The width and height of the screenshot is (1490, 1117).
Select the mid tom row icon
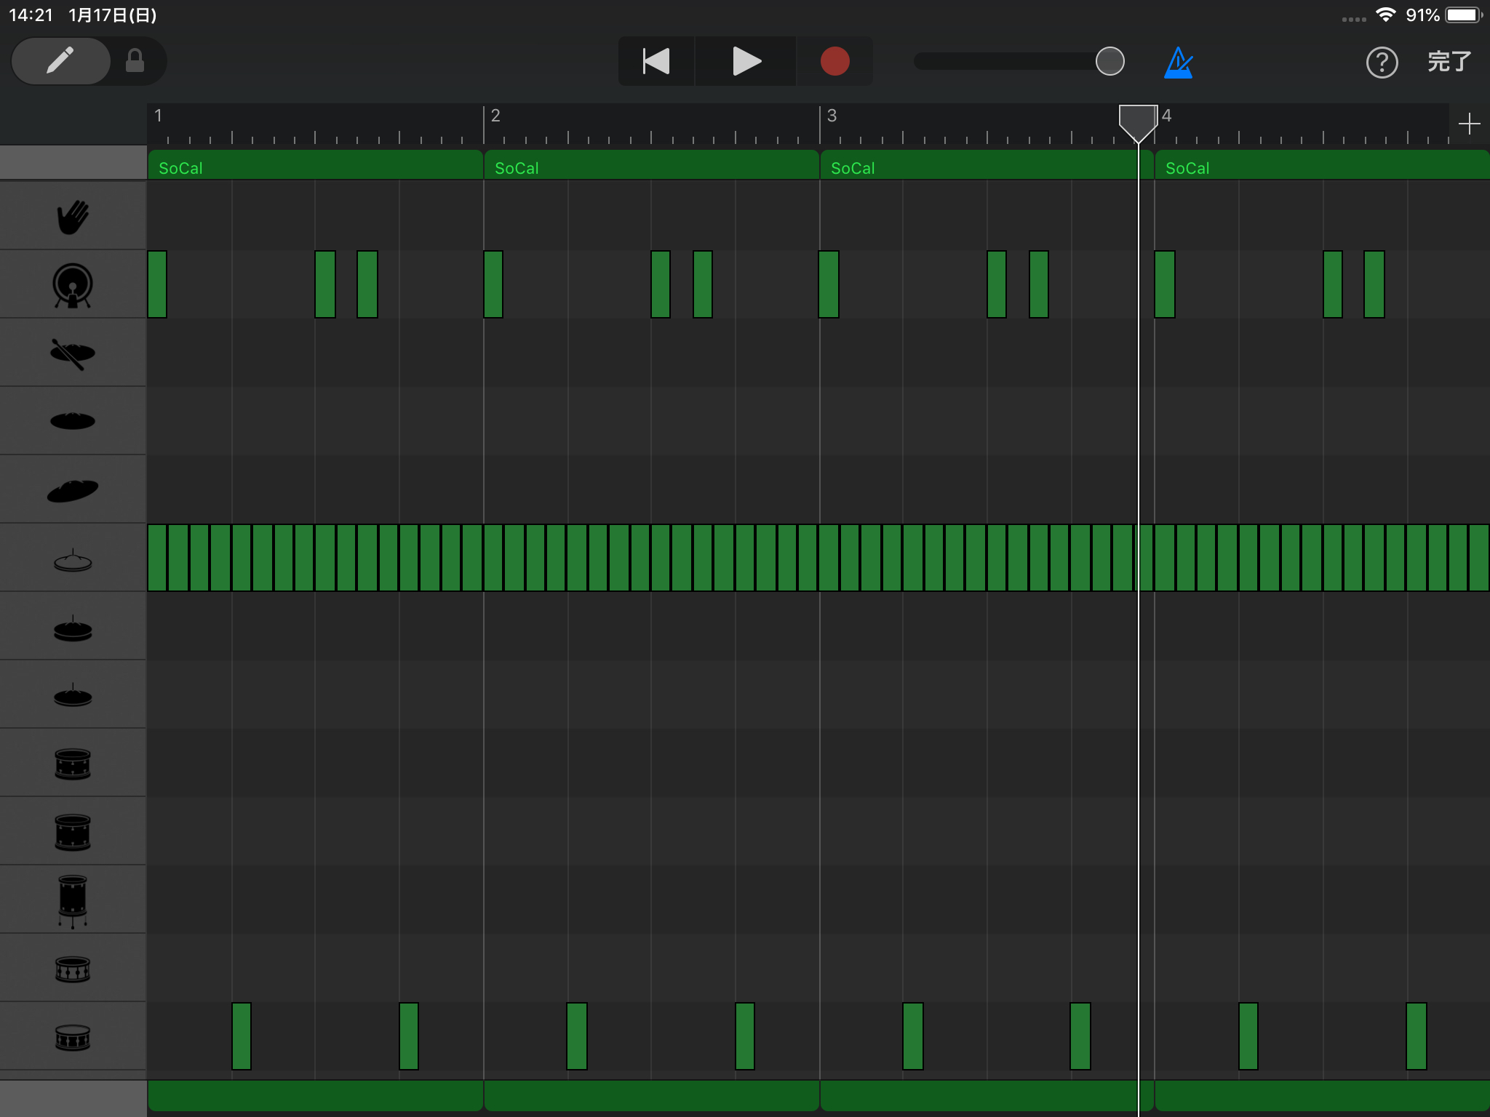pyautogui.click(x=73, y=833)
